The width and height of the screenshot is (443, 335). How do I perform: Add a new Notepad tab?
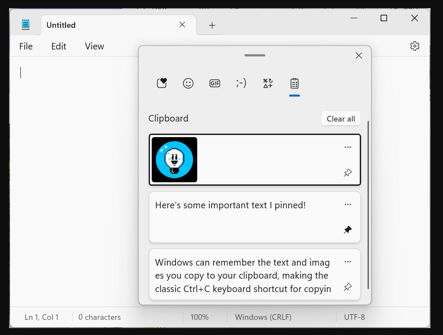[x=212, y=26]
